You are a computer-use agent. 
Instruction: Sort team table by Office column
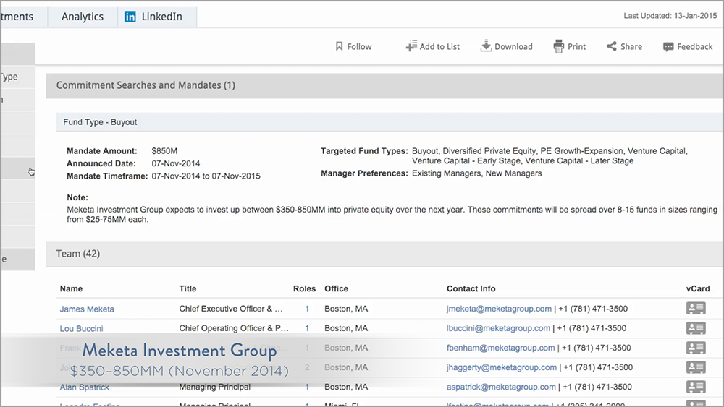click(336, 288)
